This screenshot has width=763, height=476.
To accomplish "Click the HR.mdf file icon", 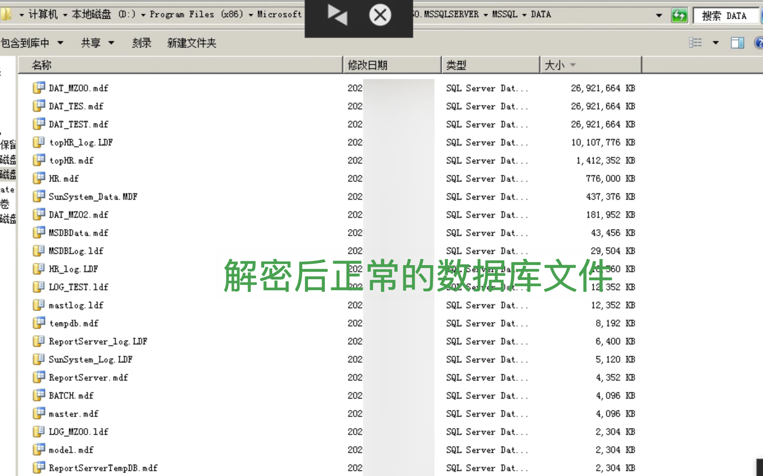I will point(39,178).
